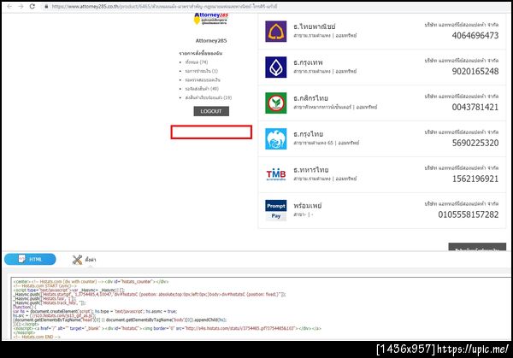Click the Attorney285 account name text
Screen dimensions: 513x358
click(211, 40)
